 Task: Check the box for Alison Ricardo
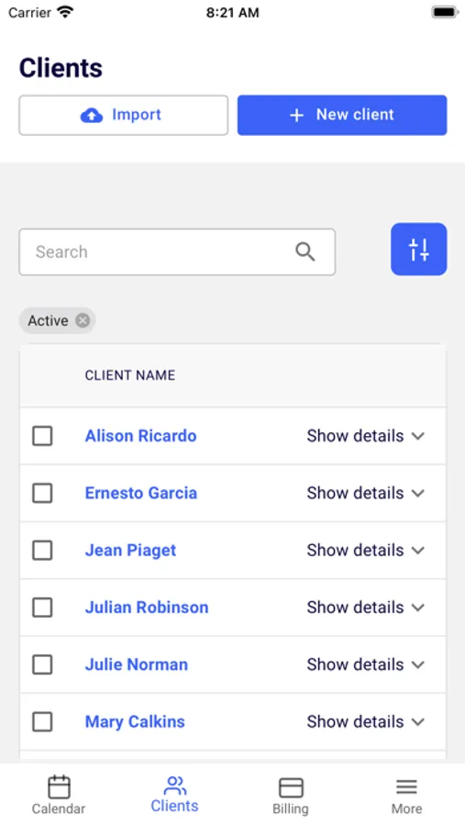(42, 436)
